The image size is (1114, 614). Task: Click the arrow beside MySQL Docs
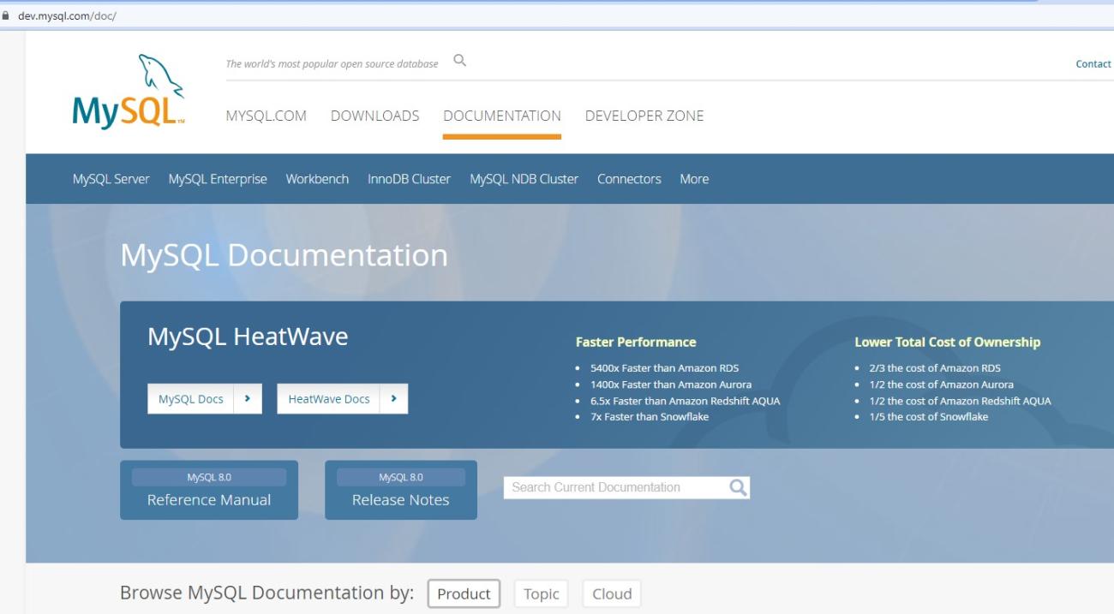pyautogui.click(x=248, y=399)
